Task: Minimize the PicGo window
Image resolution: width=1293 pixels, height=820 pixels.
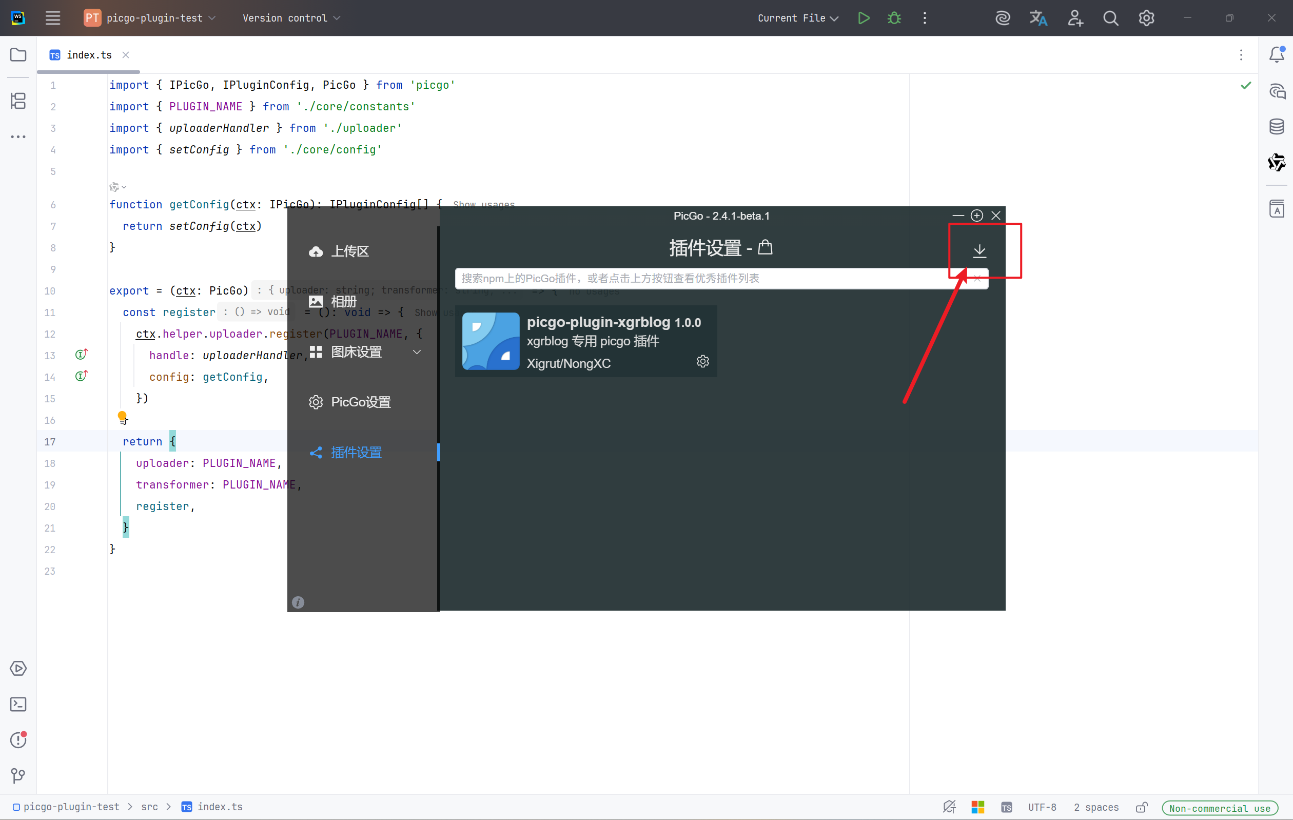Action: tap(958, 216)
